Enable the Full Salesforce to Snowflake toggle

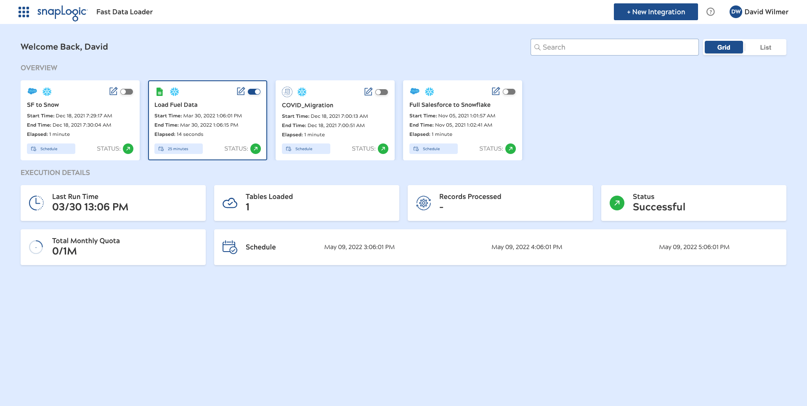pos(509,92)
